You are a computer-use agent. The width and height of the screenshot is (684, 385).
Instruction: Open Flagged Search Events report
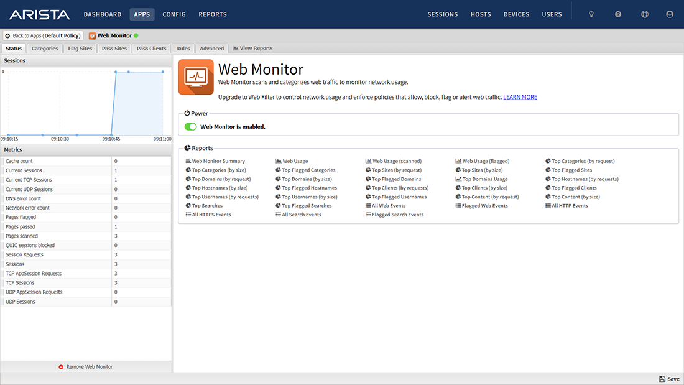point(394,215)
